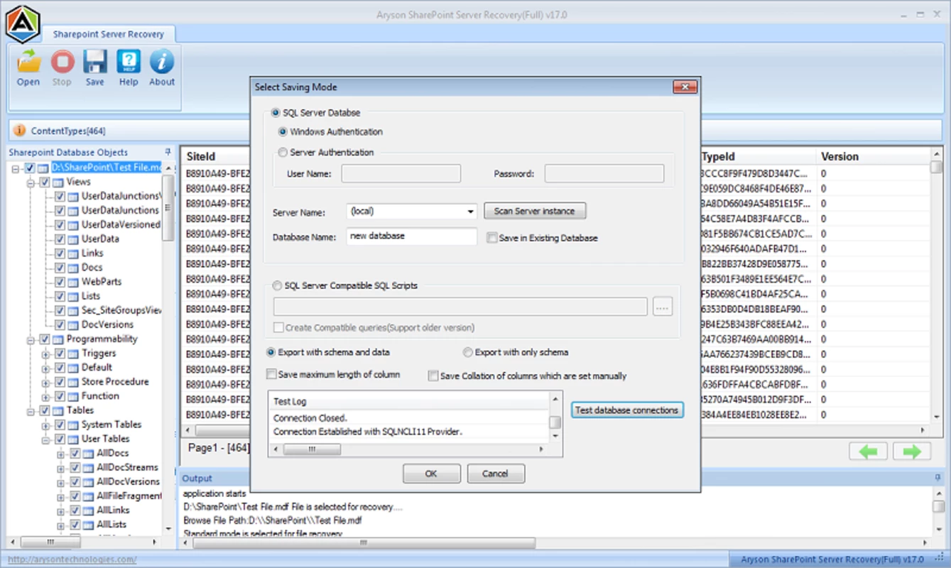Select the 'Connection Closed.' log line

click(310, 418)
